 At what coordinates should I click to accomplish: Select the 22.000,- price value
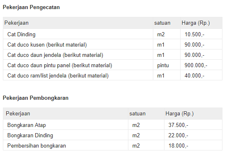pyautogui.click(x=178, y=136)
